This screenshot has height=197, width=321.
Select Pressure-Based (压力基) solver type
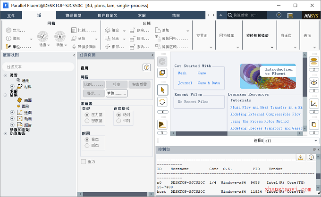(87, 115)
